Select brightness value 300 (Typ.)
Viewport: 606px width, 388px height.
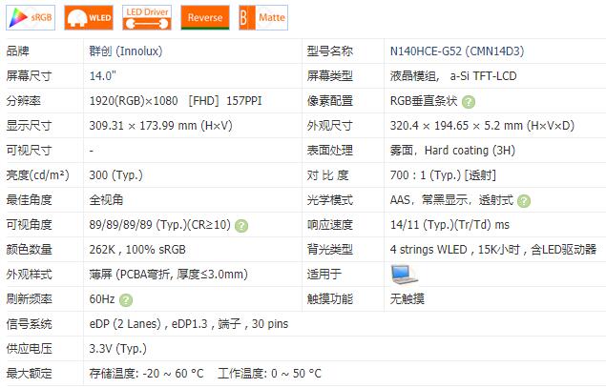click(115, 175)
